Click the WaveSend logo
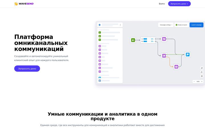The image size is (205, 128). pyautogui.click(x=24, y=4)
